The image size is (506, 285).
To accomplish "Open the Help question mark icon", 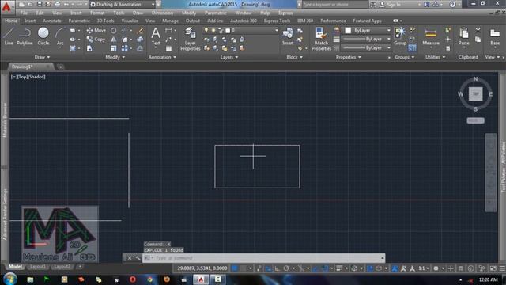I will (452, 5).
